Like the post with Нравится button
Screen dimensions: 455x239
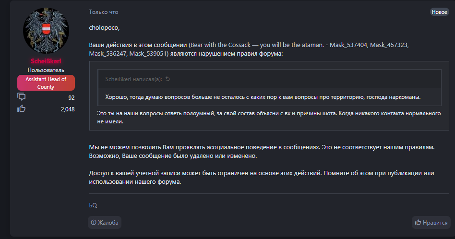tap(431, 223)
